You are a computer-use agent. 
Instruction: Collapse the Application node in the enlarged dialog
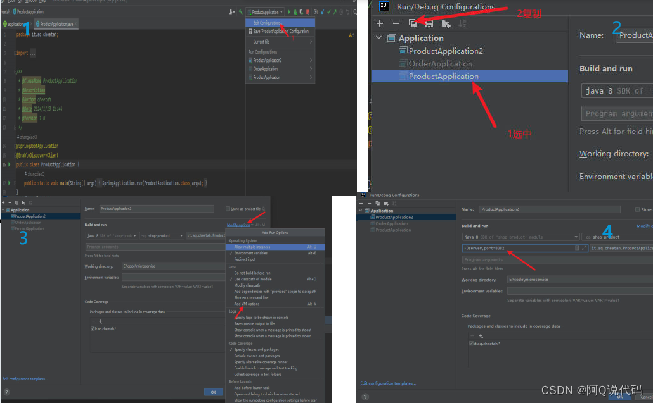coord(378,38)
